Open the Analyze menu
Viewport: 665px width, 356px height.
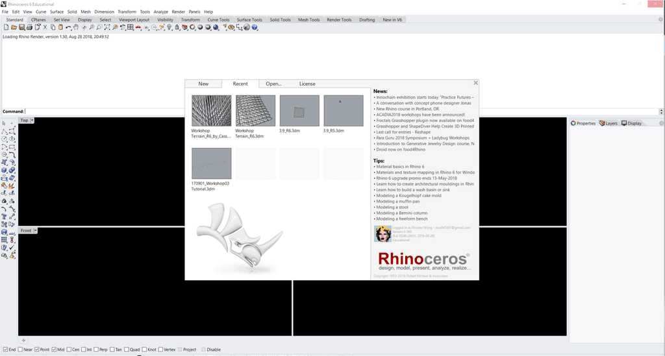(161, 12)
